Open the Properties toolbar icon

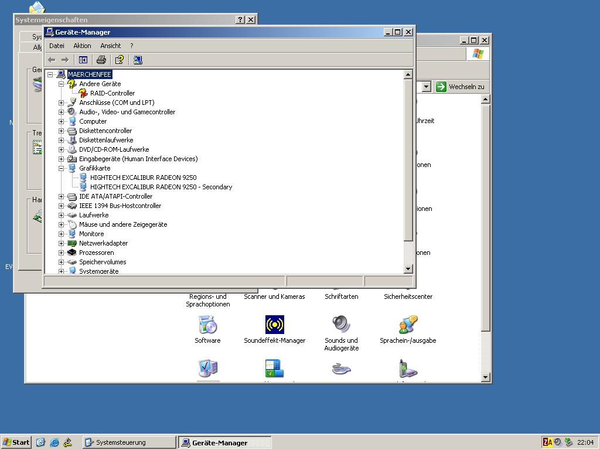[120, 60]
